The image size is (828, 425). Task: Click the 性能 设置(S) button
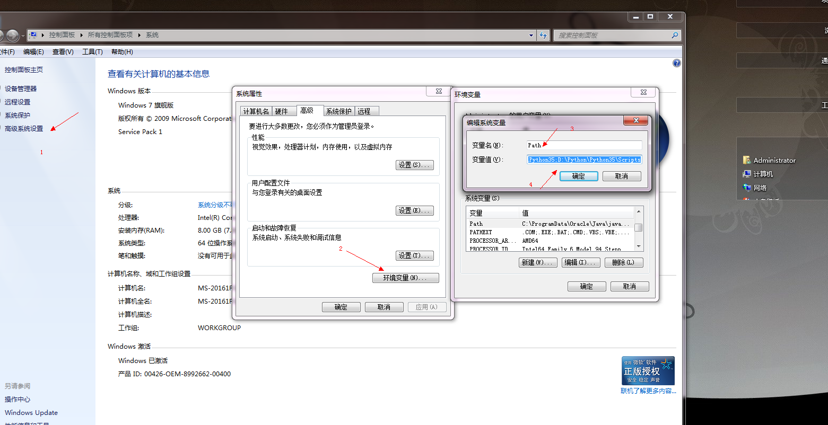click(x=415, y=165)
